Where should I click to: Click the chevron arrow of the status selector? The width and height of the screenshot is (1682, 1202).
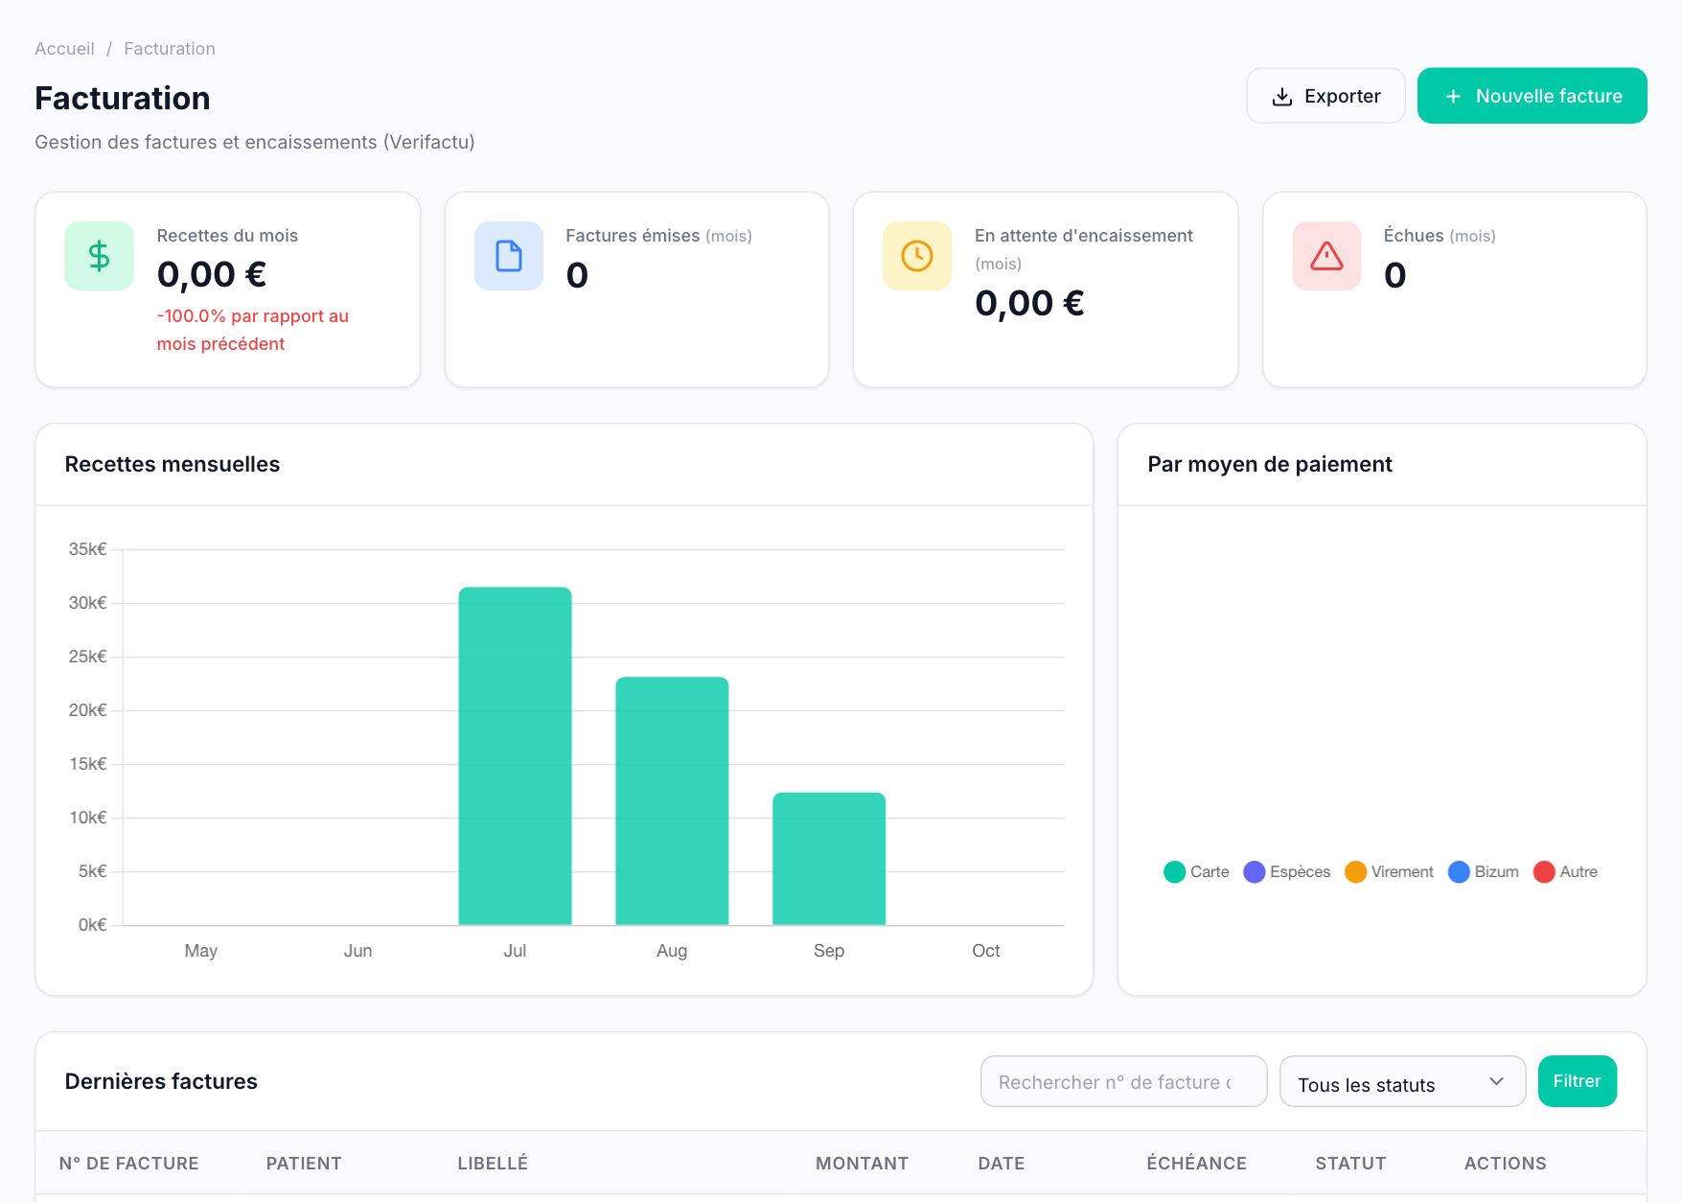1496,1081
